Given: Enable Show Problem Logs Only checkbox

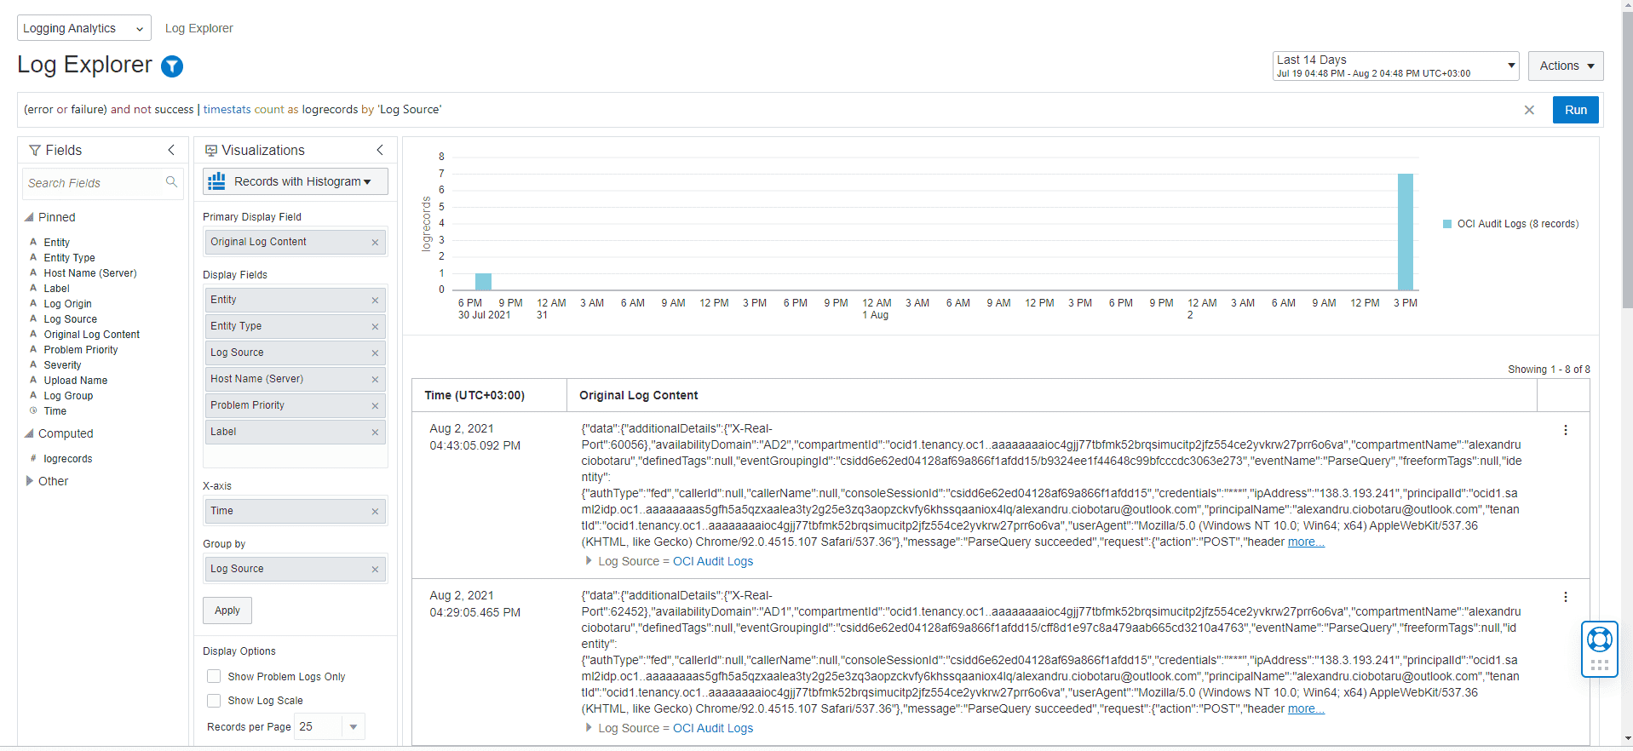Looking at the screenshot, I should [x=214, y=676].
